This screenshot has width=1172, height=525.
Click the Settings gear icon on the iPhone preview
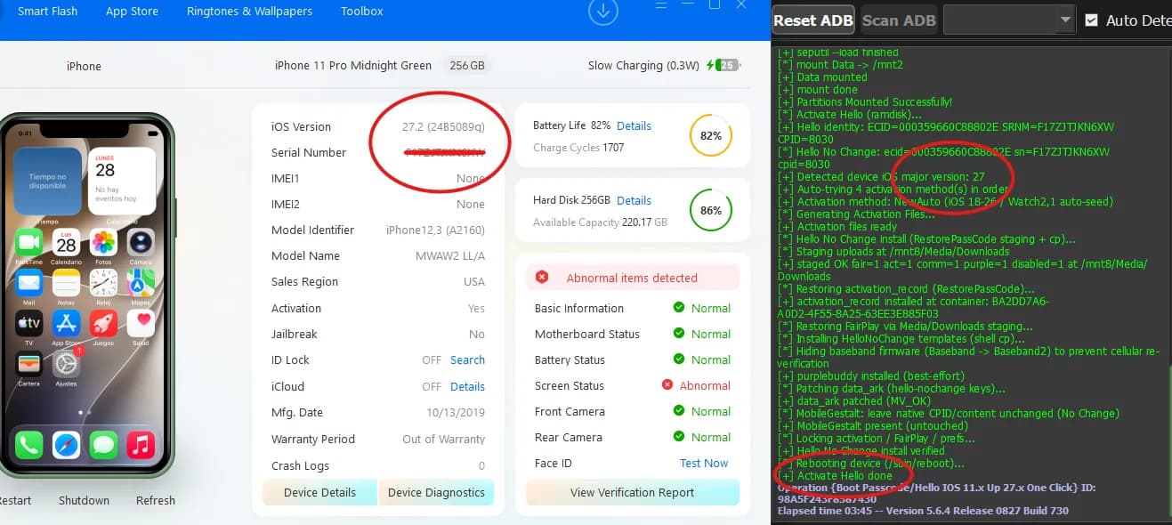tap(66, 364)
